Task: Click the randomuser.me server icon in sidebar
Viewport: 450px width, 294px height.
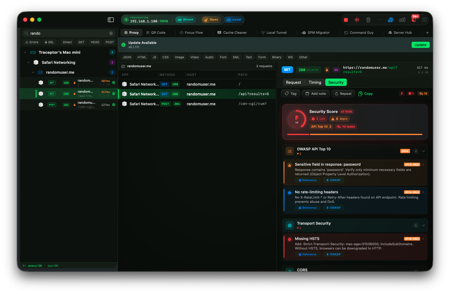Action: click(40, 72)
